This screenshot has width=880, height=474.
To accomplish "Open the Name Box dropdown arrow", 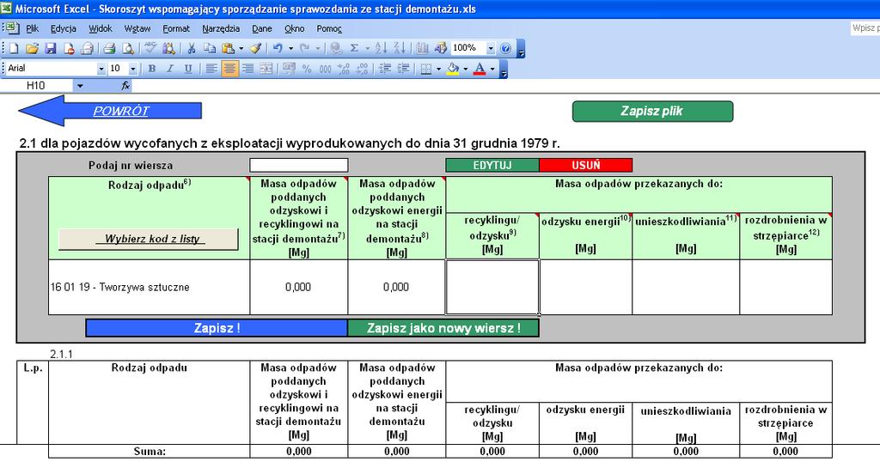I will (80, 86).
